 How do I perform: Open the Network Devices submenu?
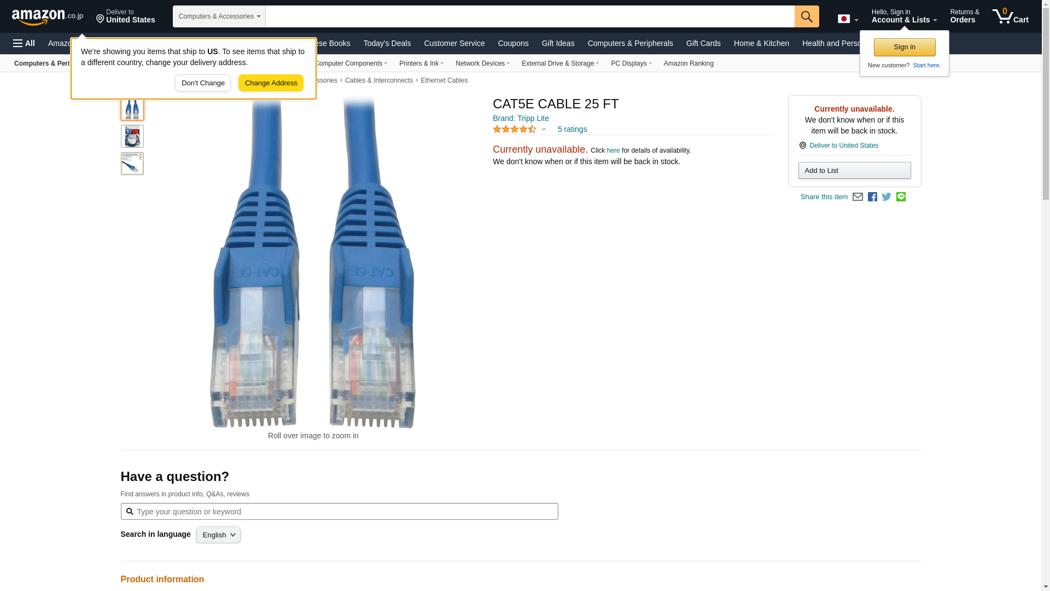[482, 63]
